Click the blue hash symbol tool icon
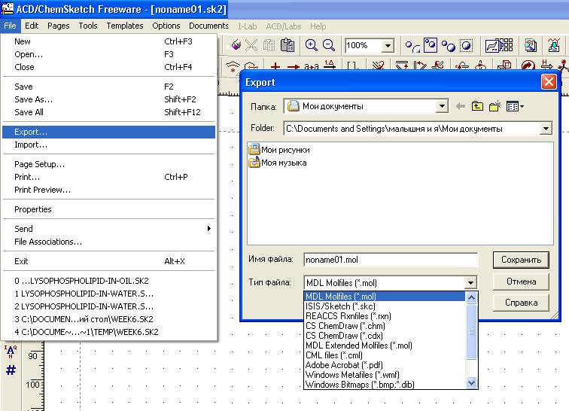 tap(11, 370)
